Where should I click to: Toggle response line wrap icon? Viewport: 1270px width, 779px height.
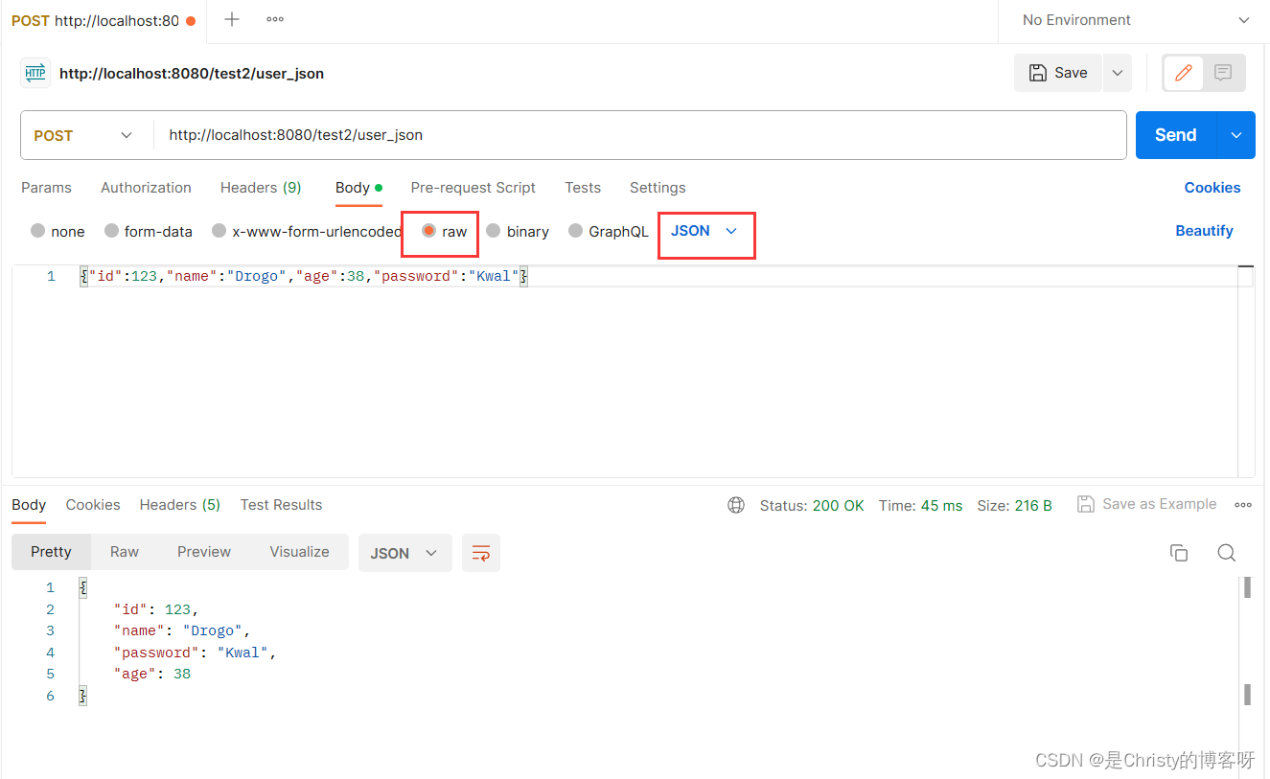(x=481, y=553)
